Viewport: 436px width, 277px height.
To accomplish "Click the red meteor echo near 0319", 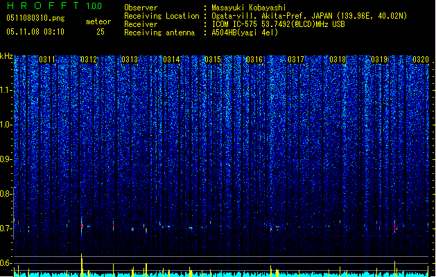I will 395,226.
